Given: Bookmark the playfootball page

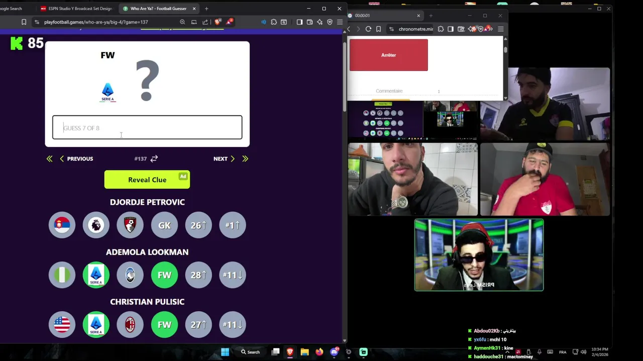Looking at the screenshot, I should (24, 22).
